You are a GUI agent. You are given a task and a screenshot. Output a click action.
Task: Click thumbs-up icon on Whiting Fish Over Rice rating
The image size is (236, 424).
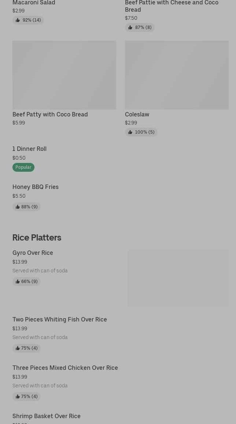tap(18, 348)
